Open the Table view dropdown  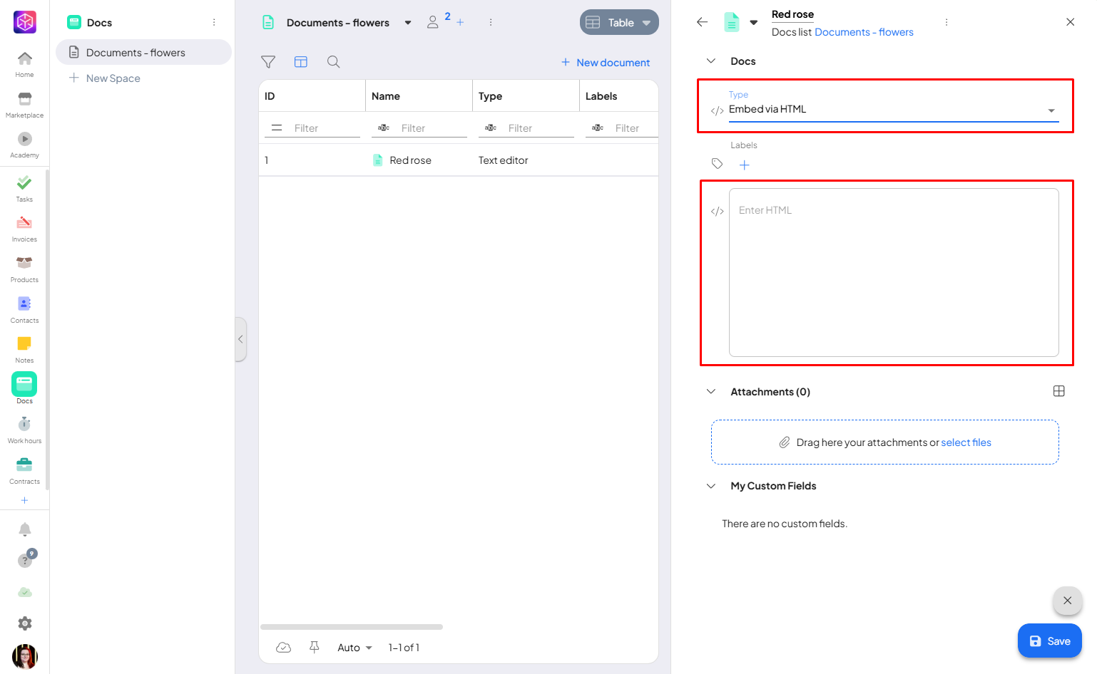(619, 23)
